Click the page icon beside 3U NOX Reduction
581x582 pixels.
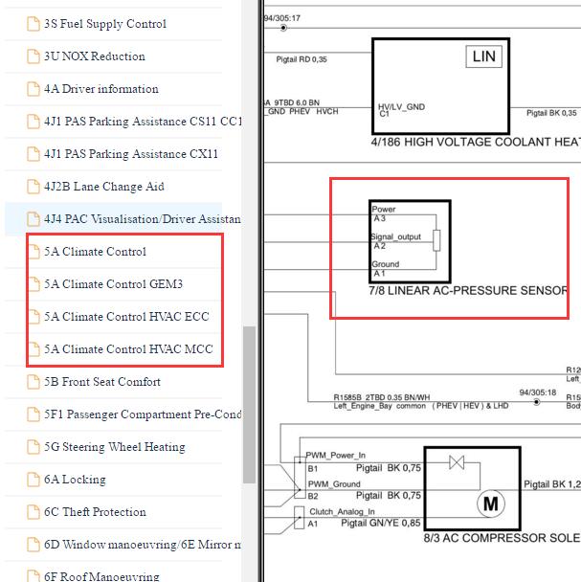point(34,56)
